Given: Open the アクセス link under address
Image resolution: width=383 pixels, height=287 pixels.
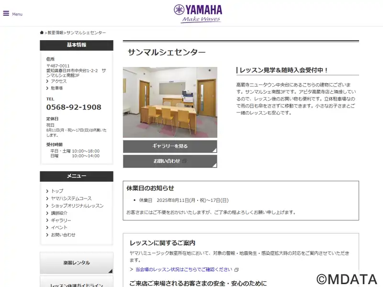Looking at the screenshot, I should pyautogui.click(x=58, y=81).
